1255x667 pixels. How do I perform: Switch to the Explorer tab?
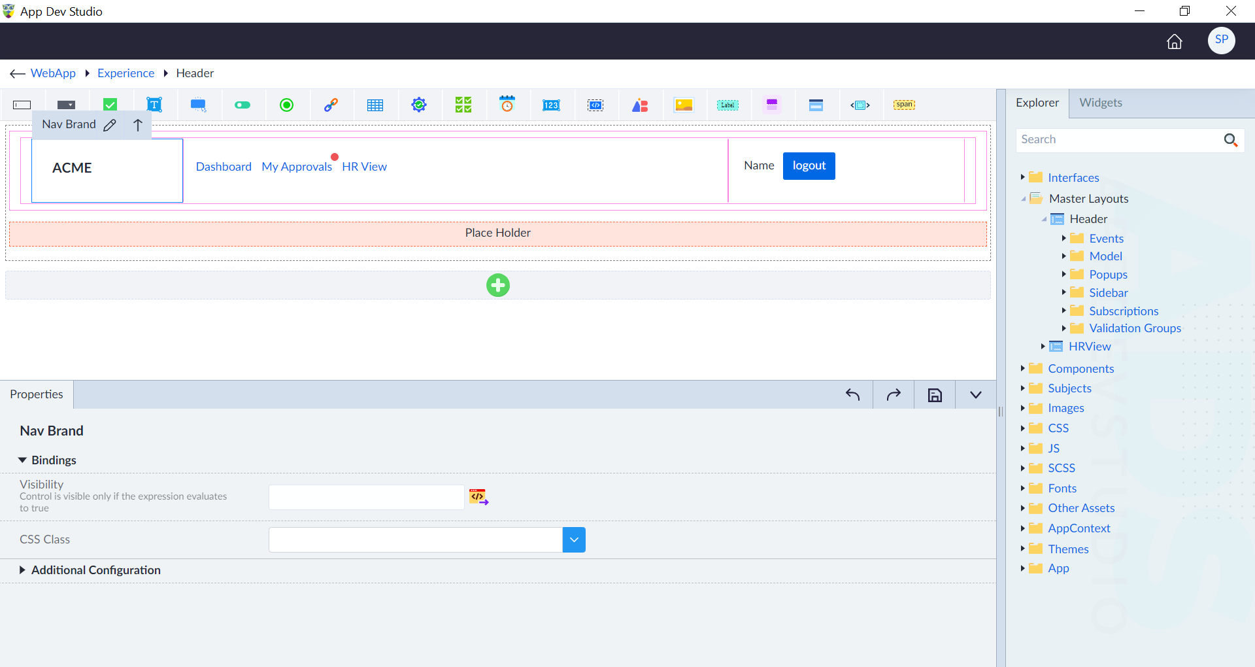[x=1037, y=103]
